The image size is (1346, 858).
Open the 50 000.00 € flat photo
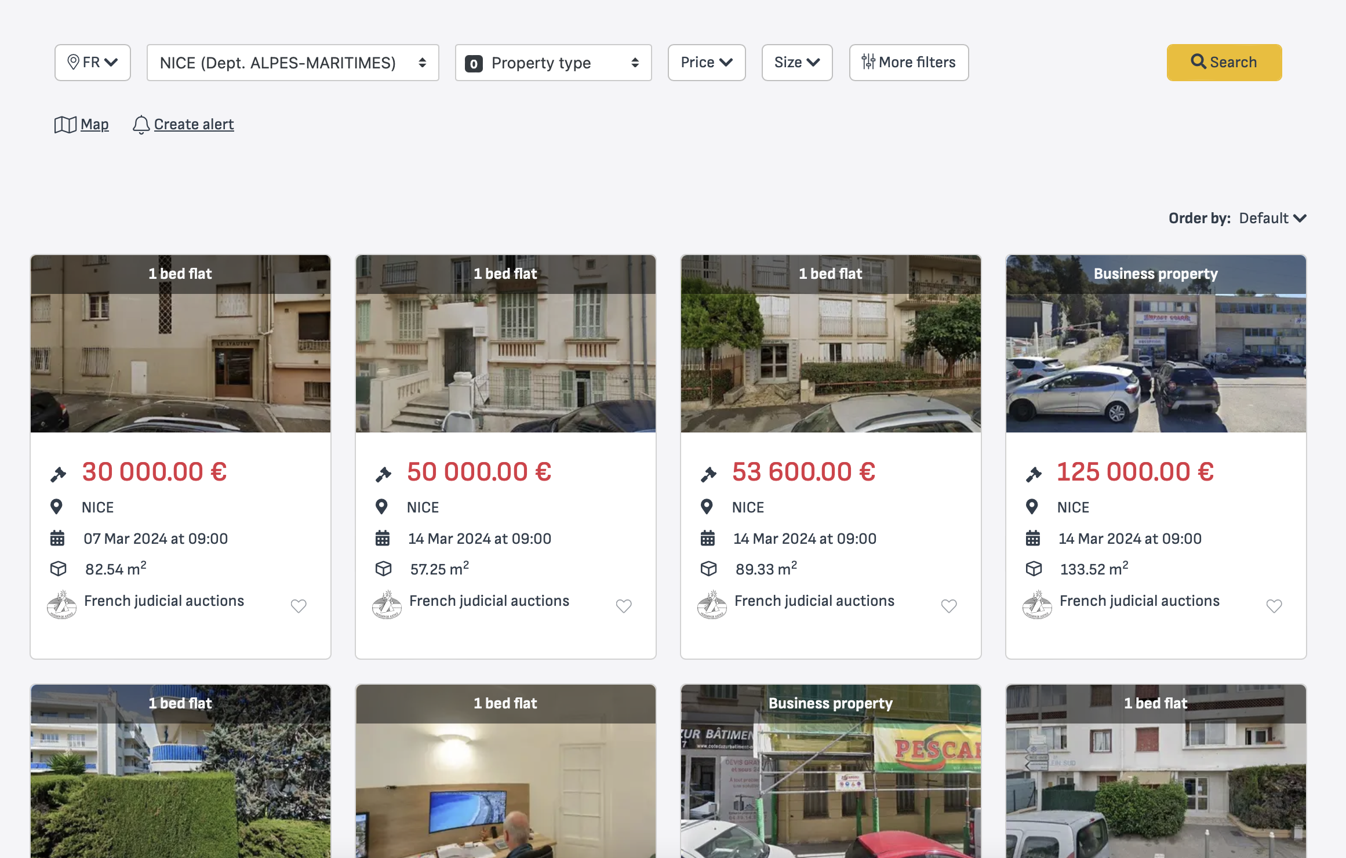click(x=505, y=344)
